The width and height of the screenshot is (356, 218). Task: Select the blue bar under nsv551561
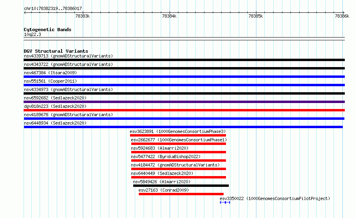click(x=184, y=85)
